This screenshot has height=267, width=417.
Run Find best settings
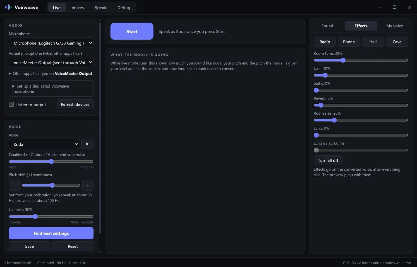click(x=51, y=233)
